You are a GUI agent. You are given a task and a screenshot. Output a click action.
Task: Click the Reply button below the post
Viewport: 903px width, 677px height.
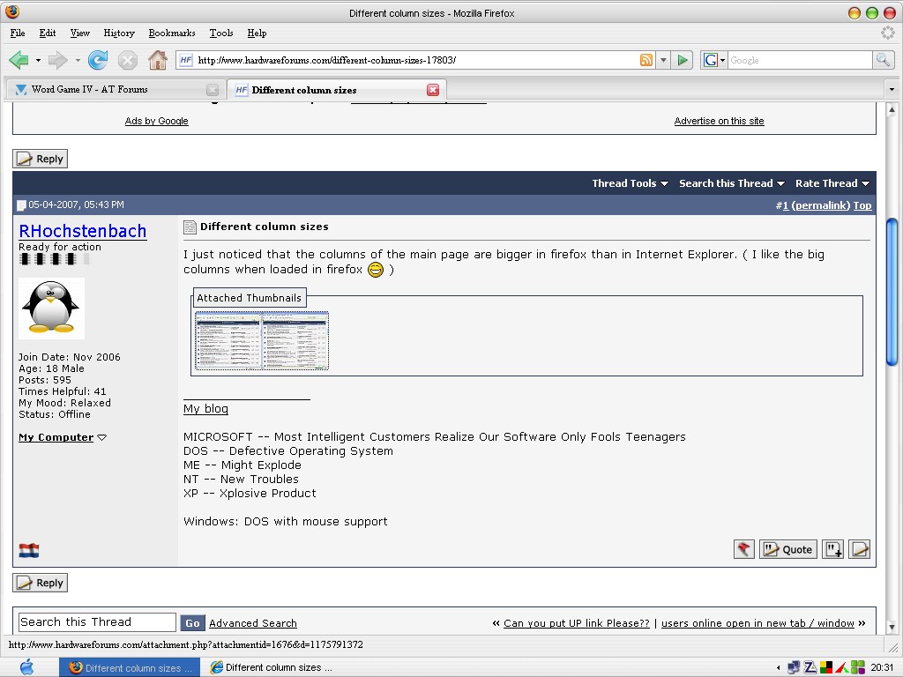pos(41,583)
